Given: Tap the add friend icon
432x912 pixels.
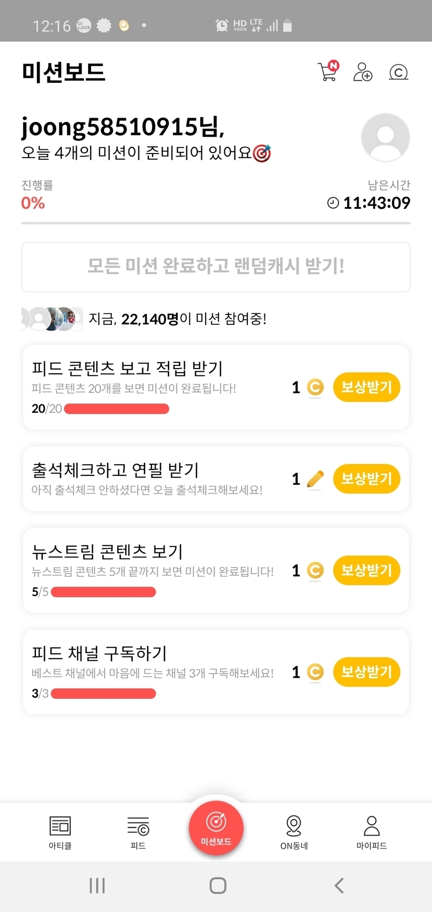Looking at the screenshot, I should click(x=363, y=72).
